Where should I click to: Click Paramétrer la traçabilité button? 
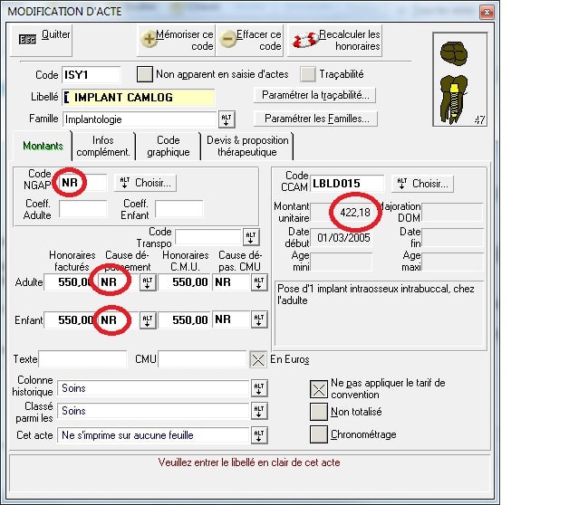pyautogui.click(x=317, y=95)
